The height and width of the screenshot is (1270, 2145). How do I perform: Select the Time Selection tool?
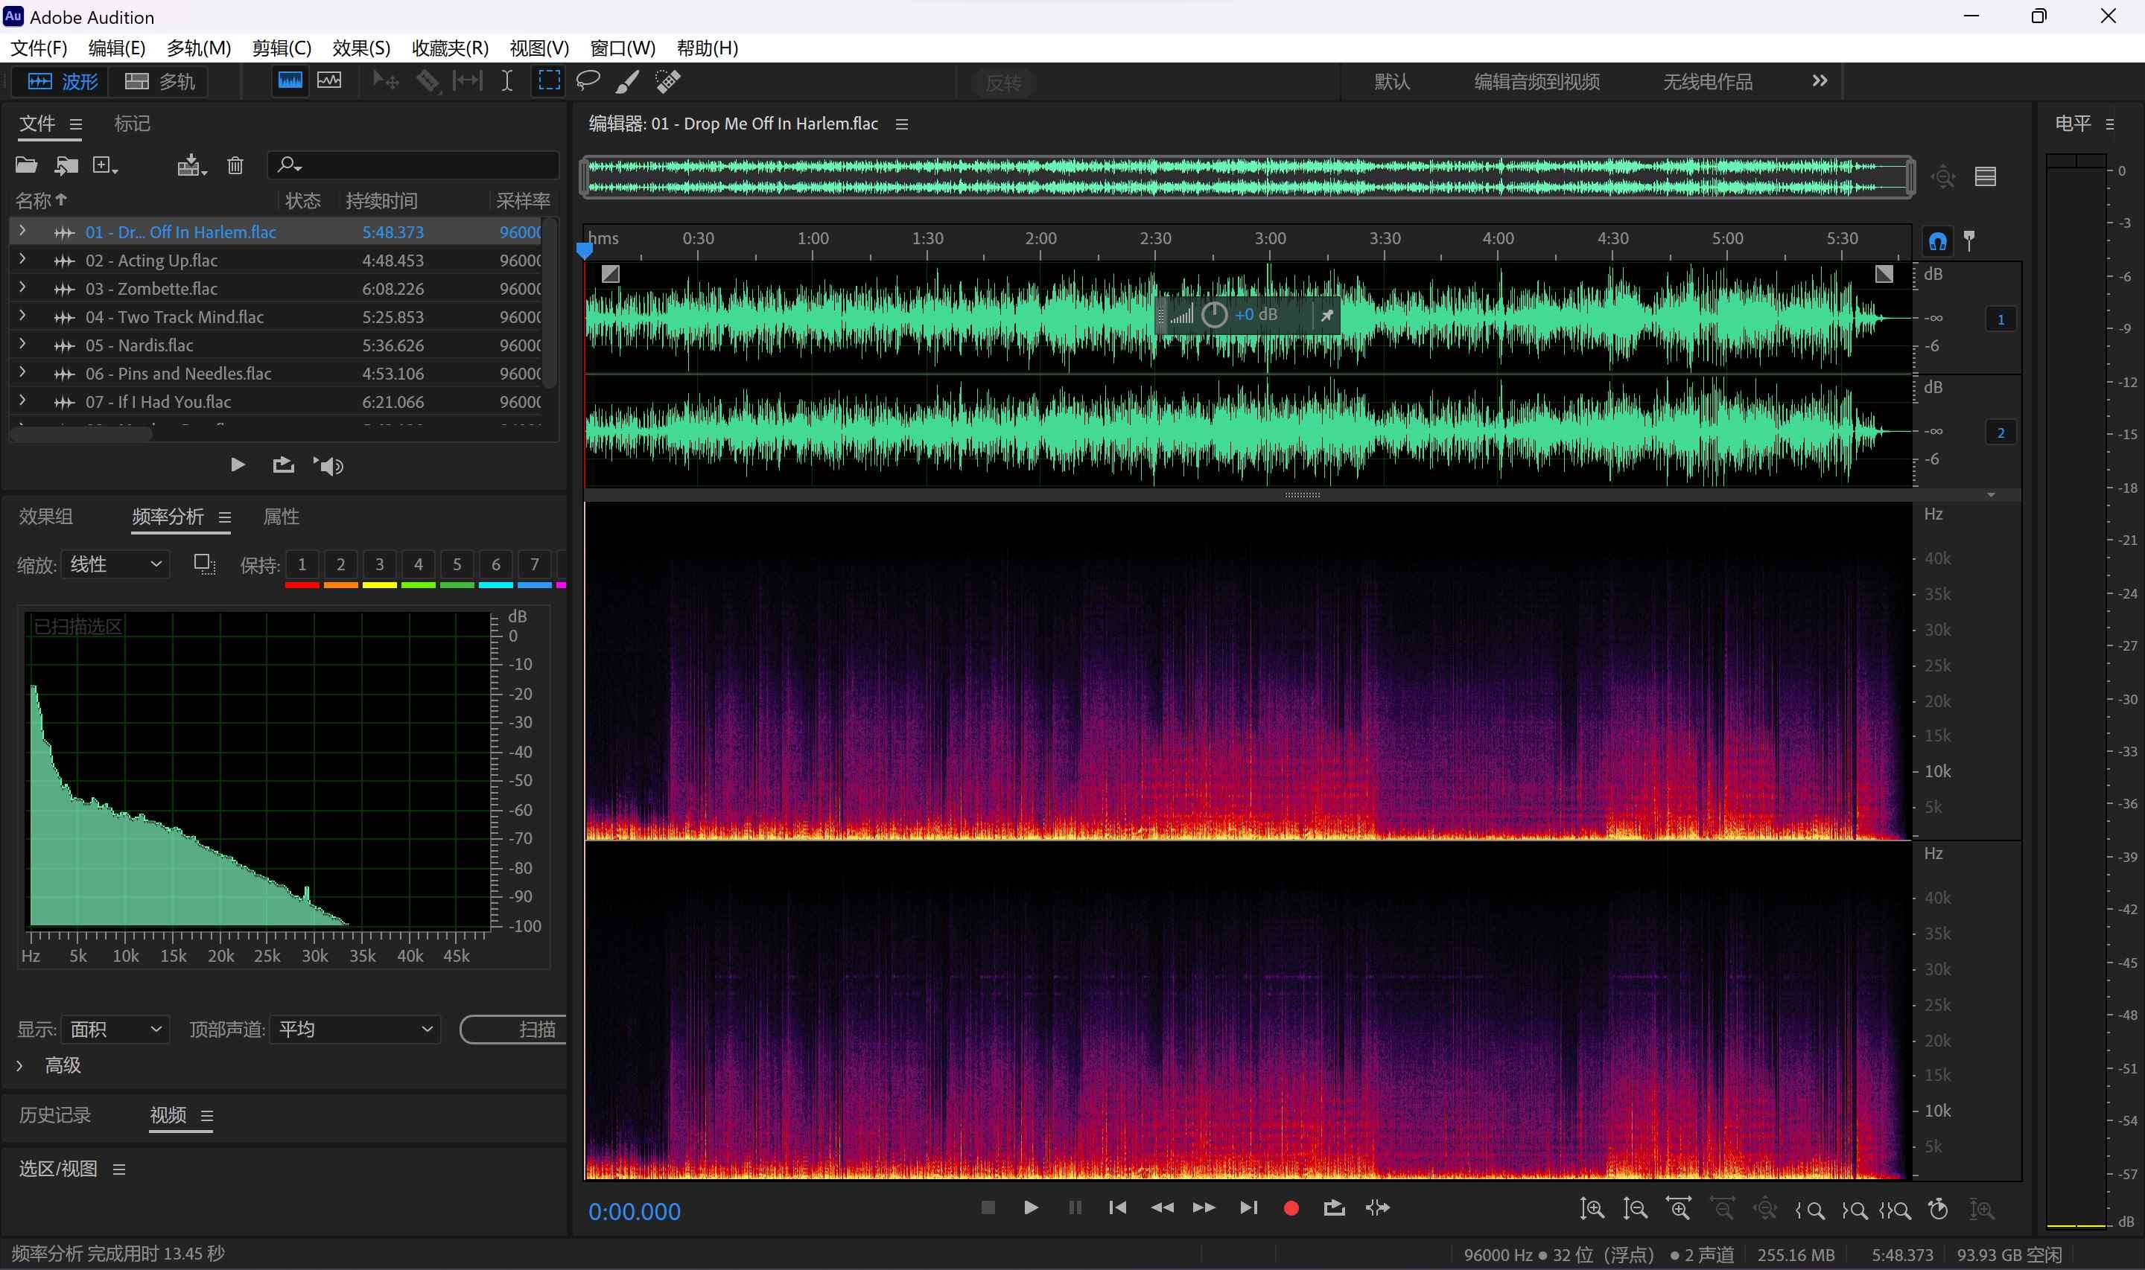[506, 80]
